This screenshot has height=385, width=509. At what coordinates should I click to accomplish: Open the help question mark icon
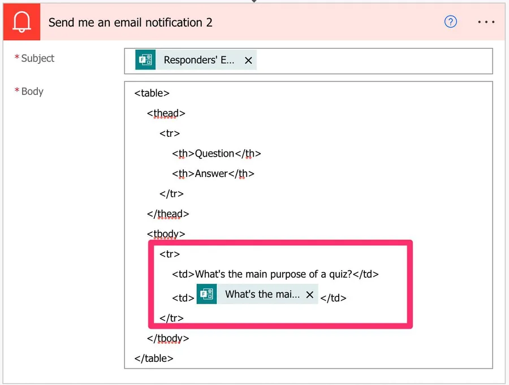(450, 22)
